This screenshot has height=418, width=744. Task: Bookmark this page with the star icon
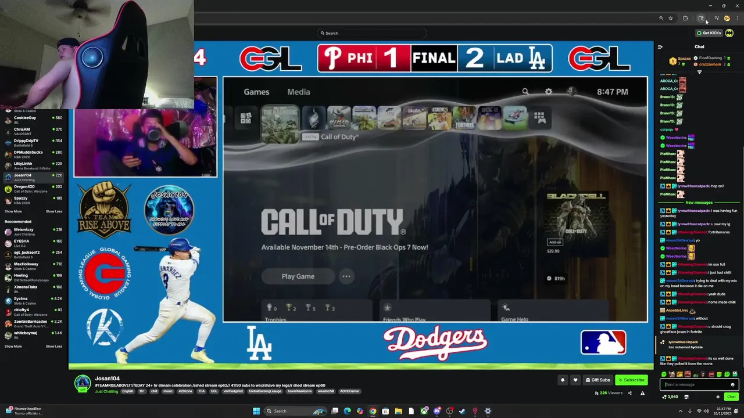(x=671, y=19)
